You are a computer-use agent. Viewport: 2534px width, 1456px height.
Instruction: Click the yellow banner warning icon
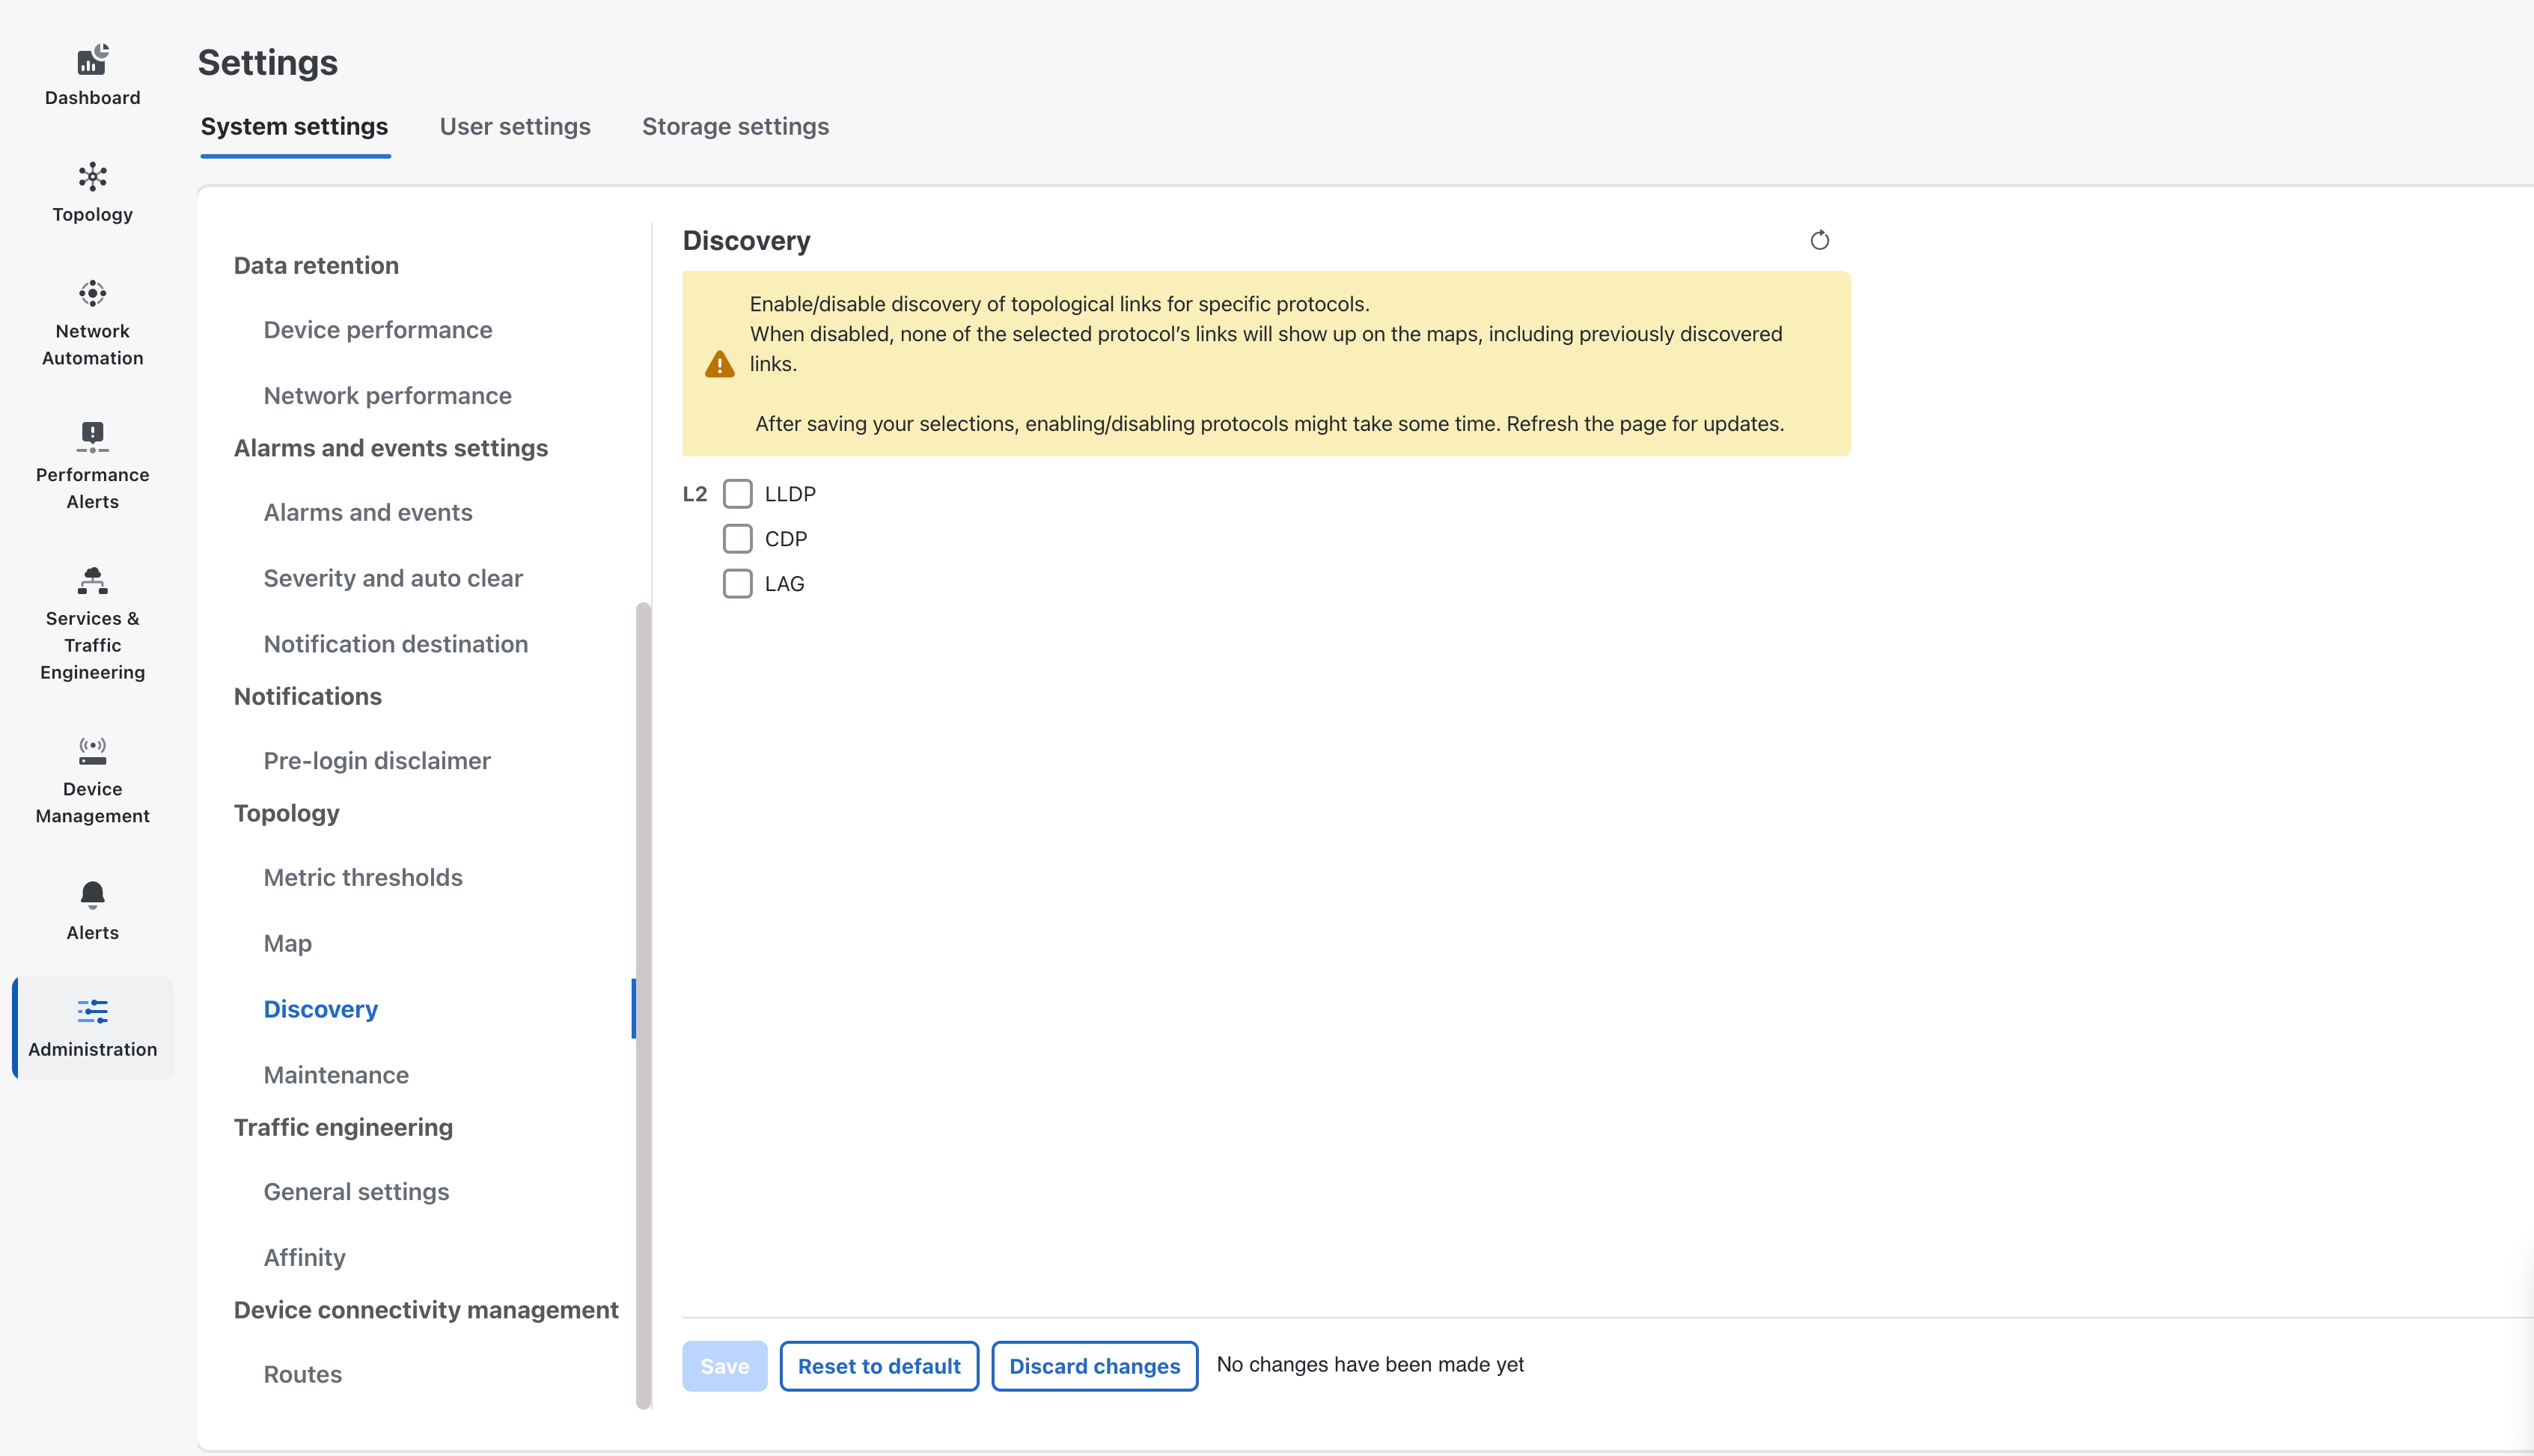719,364
